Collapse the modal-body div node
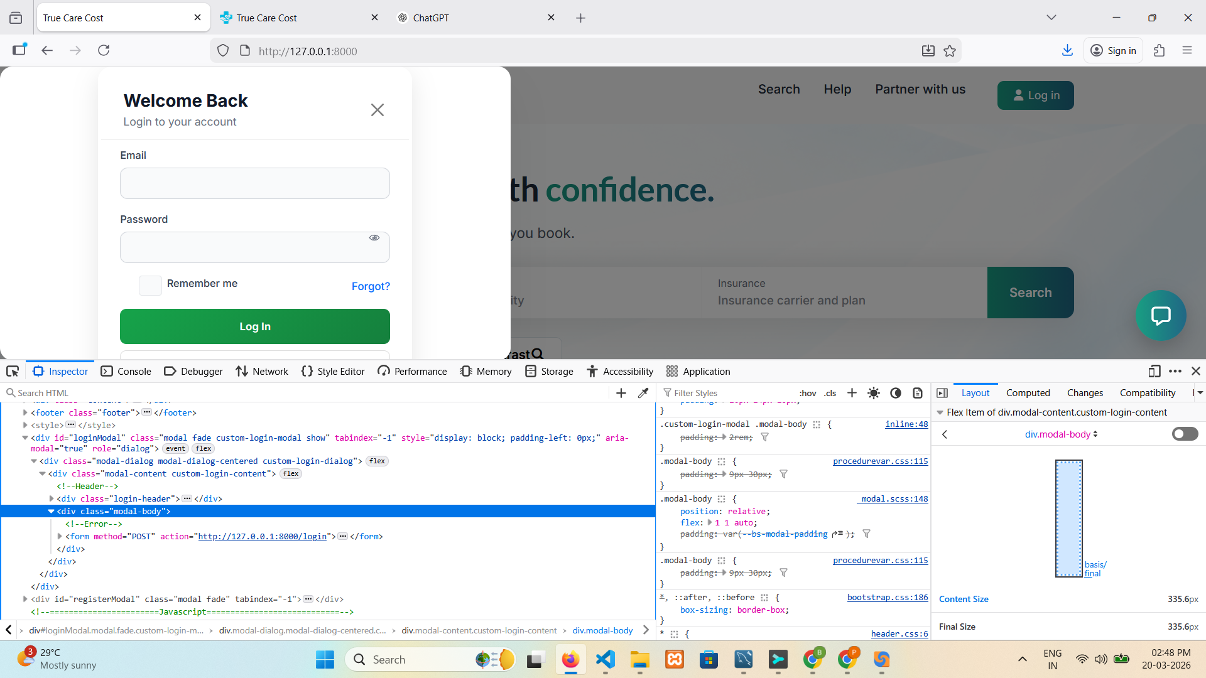Viewport: 1206px width, 678px height. click(52, 511)
